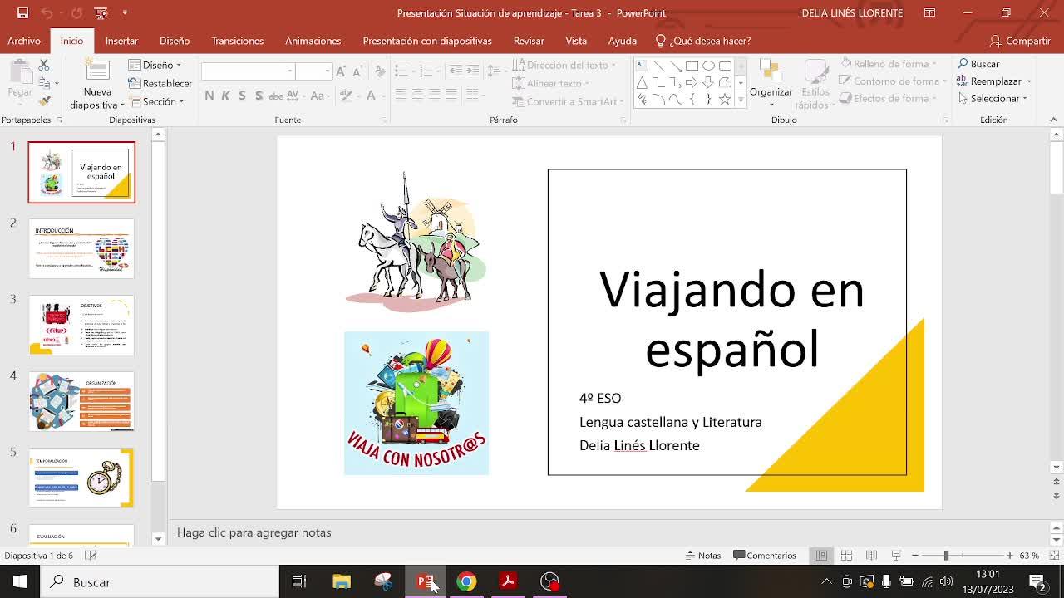Open the Animaciones ribbon tab
Viewport: 1064px width, 598px height.
tap(313, 41)
